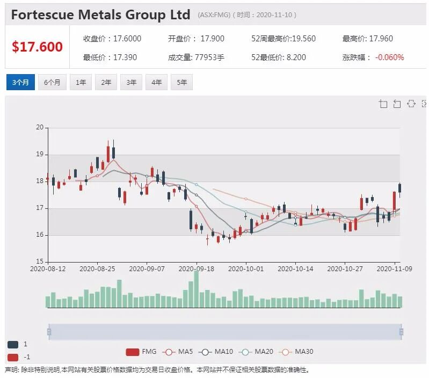Select the 4年 time range tab
This screenshot has width=429, height=378.
156,82
